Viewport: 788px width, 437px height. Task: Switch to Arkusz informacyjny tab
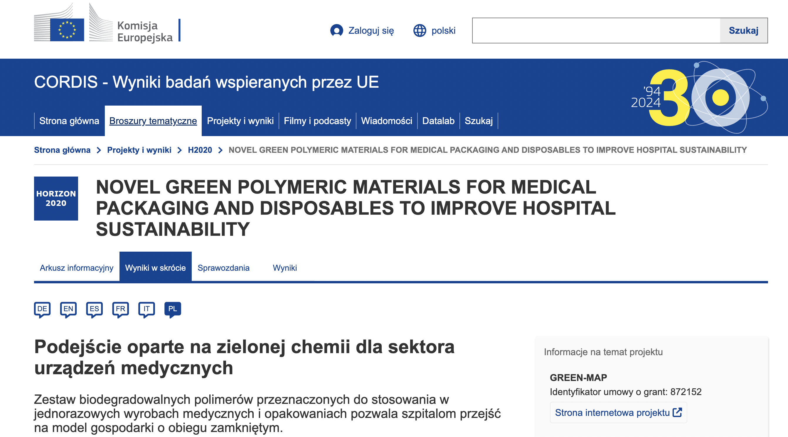point(76,268)
